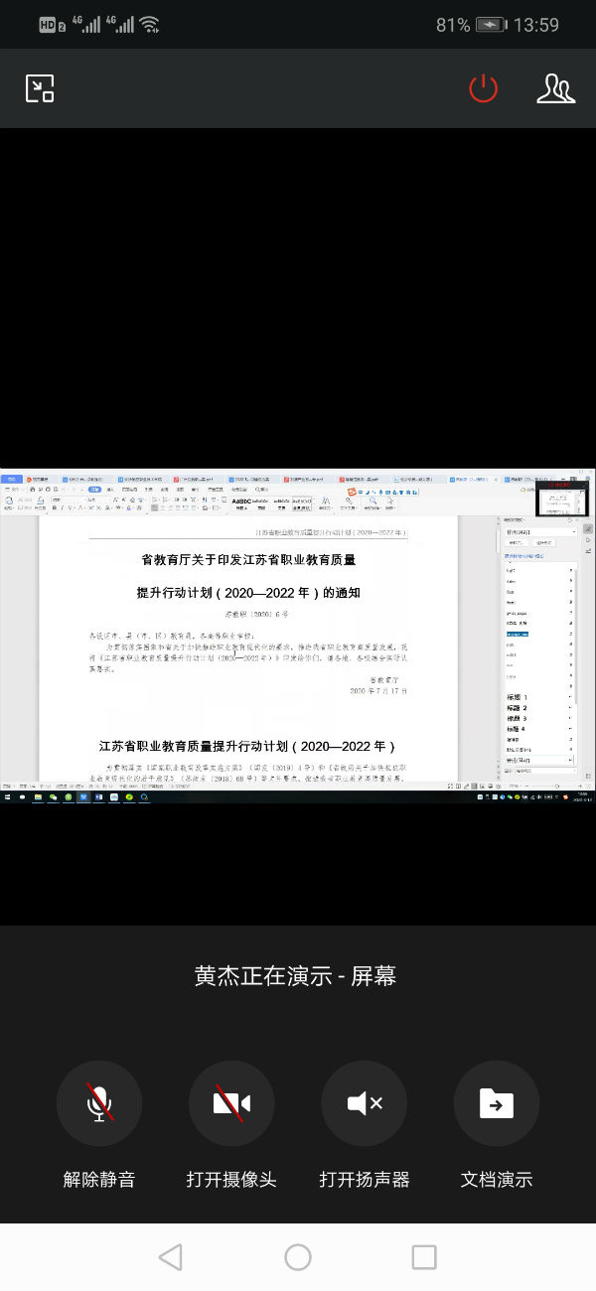The height and width of the screenshot is (1291, 596).
Task: Tap the 黄杰正在演示 - 屏幕 presenter label
Action: coord(296,976)
